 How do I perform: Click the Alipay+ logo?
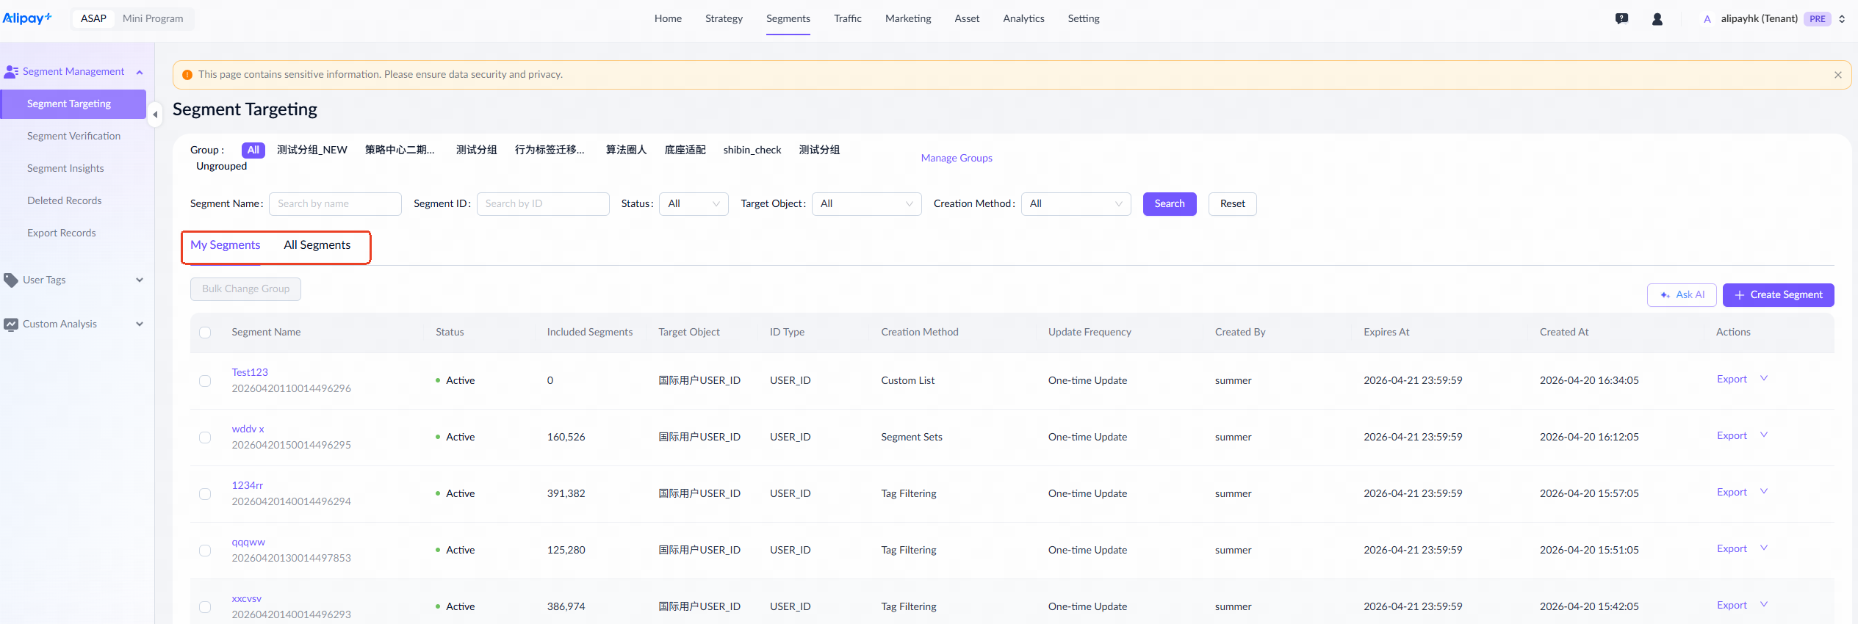[27, 18]
